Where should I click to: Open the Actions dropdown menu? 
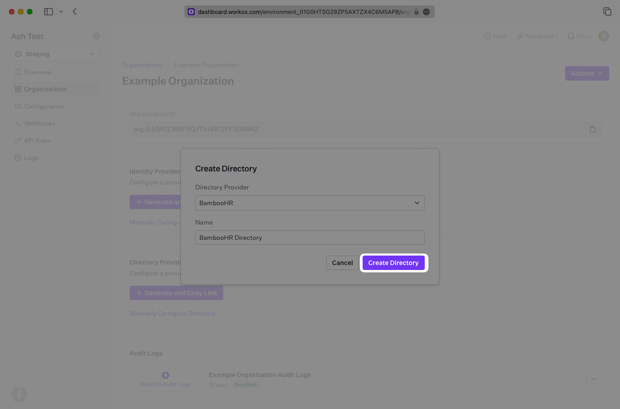click(x=587, y=73)
